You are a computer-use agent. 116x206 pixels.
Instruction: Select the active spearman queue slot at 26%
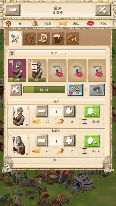pyautogui.click(x=17, y=70)
